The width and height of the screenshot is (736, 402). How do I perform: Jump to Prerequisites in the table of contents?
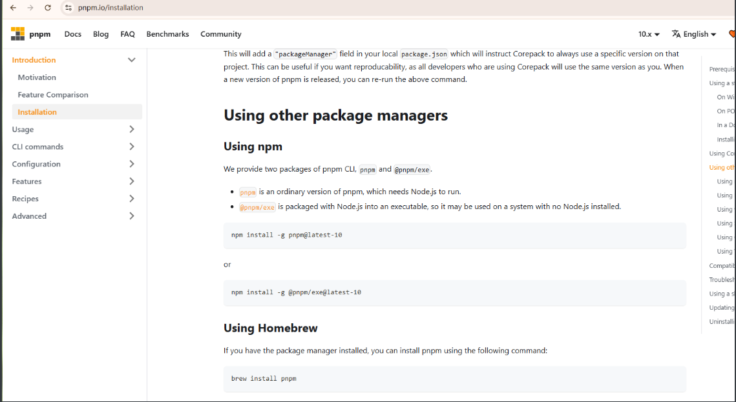click(722, 69)
